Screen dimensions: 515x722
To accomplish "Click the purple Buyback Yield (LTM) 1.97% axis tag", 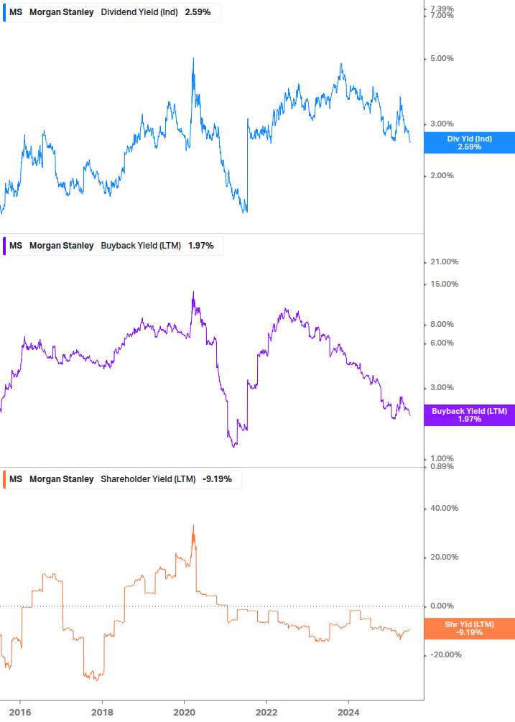I will tap(470, 415).
